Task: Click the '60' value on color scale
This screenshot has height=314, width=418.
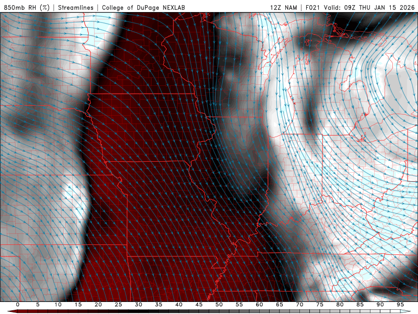Action: point(259,305)
